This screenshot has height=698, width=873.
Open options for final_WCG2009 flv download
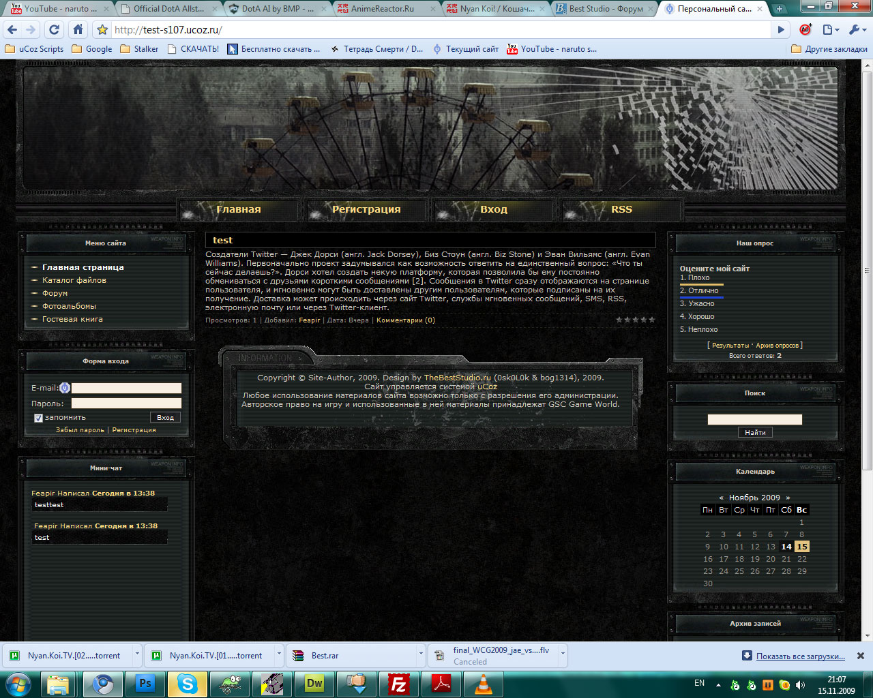[563, 655]
